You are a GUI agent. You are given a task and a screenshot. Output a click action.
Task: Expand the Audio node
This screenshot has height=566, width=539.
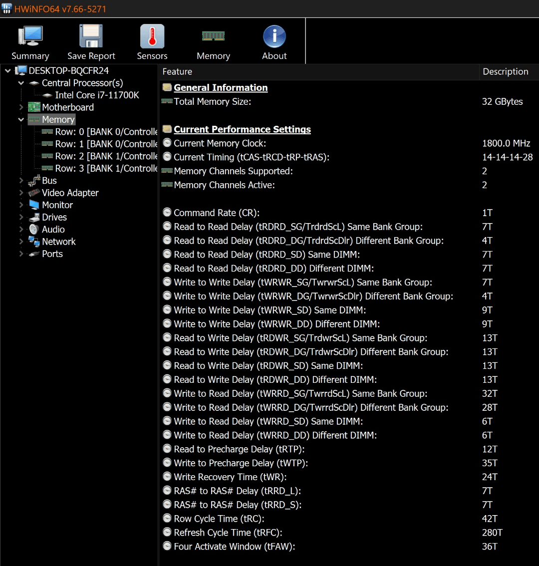pyautogui.click(x=21, y=229)
